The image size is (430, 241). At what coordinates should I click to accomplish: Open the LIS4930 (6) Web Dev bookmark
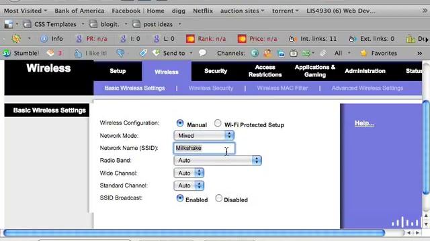[341, 11]
